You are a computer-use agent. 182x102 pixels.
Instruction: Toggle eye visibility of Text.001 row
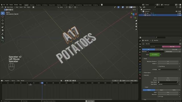178,15
